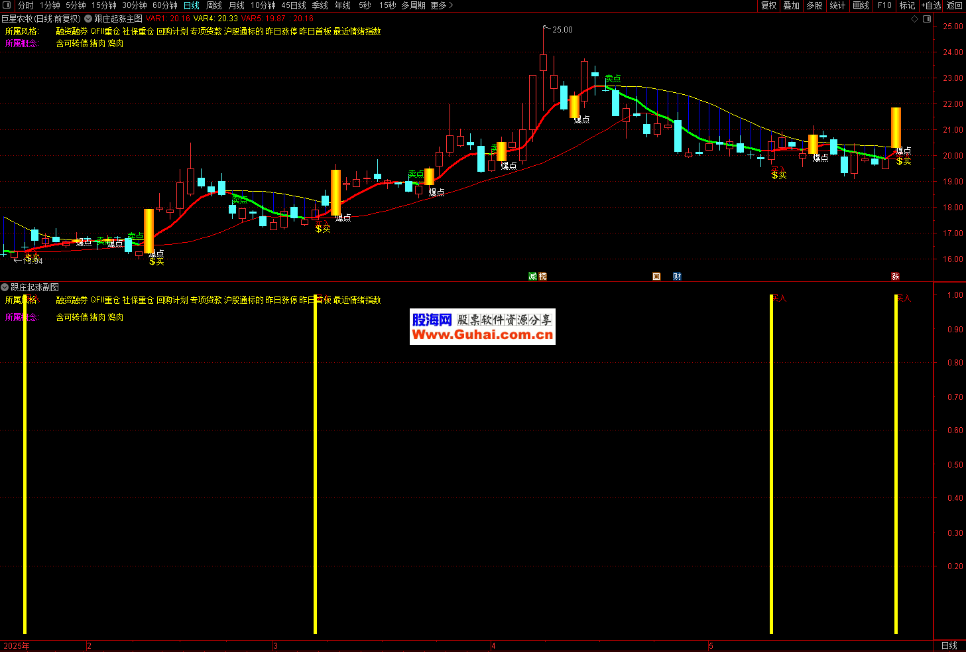966x652 pixels.
Task: Click the 叠加 overlay button
Action: 791,5
